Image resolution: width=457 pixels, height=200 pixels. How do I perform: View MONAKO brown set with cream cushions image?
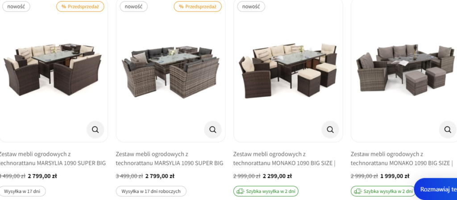(288, 70)
